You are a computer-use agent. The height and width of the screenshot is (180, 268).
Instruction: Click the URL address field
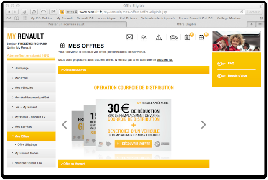149,12
